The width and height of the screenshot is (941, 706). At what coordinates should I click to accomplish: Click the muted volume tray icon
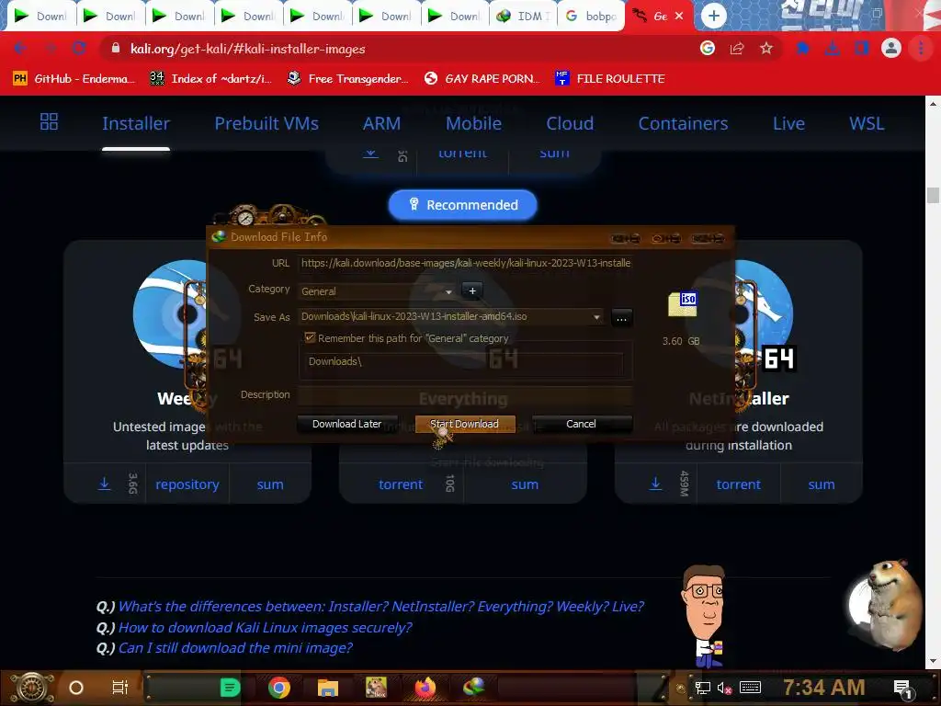point(724,688)
